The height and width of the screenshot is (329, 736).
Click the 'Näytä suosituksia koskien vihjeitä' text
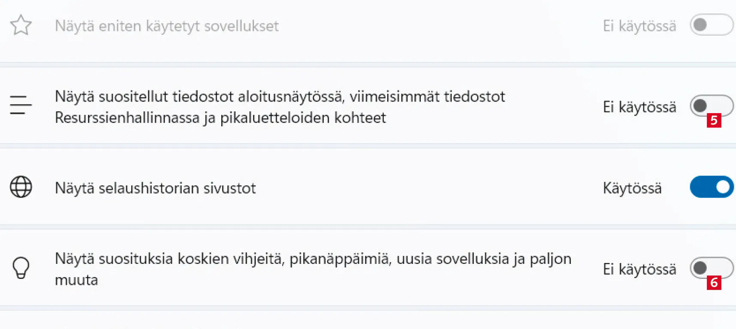(x=313, y=259)
